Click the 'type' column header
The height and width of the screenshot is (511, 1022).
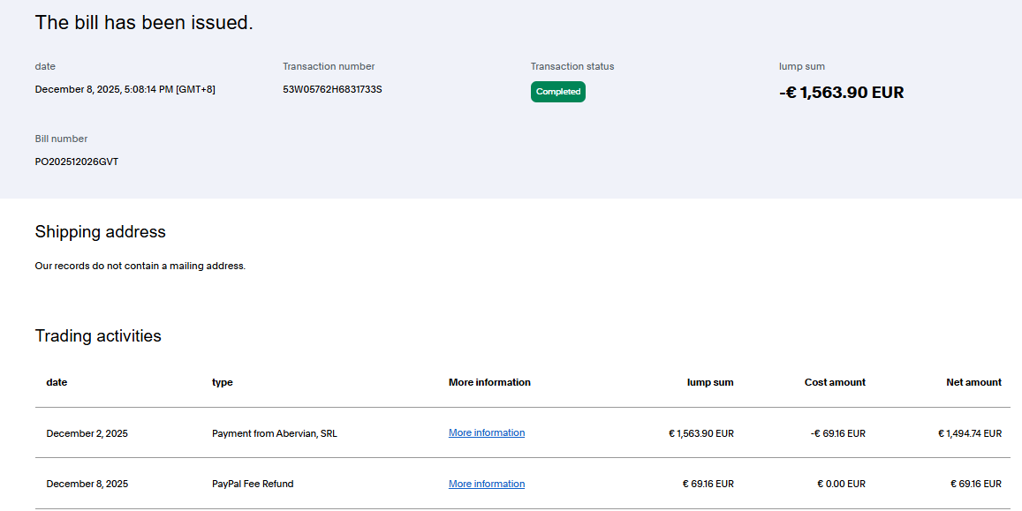click(223, 382)
